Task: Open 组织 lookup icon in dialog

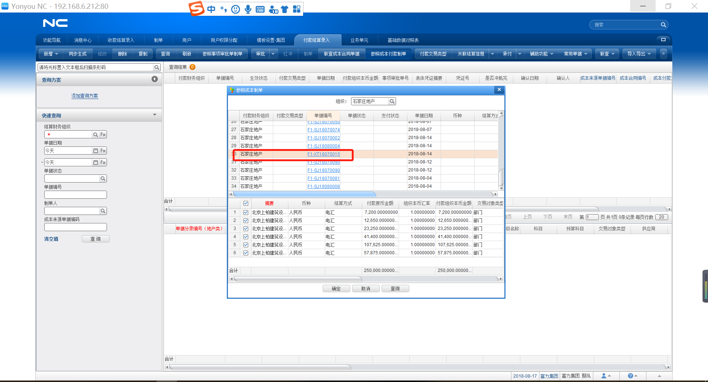Action: [392, 101]
